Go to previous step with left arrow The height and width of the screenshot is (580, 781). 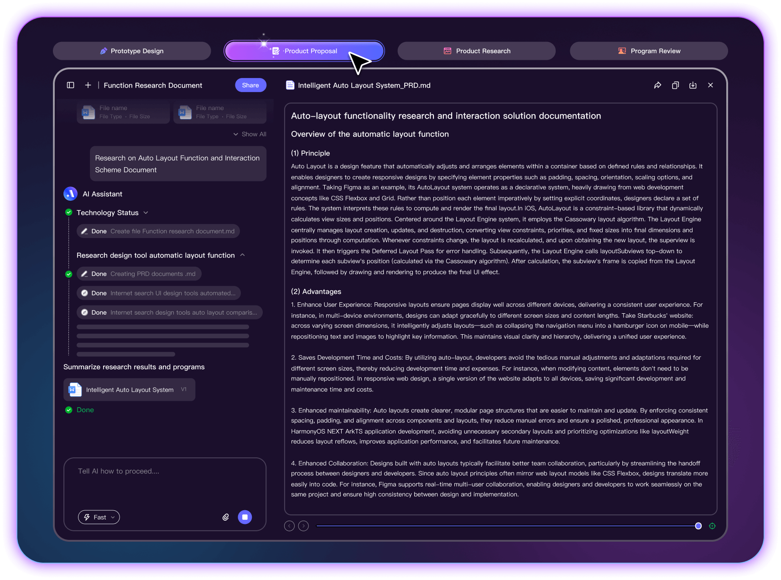[x=289, y=526]
